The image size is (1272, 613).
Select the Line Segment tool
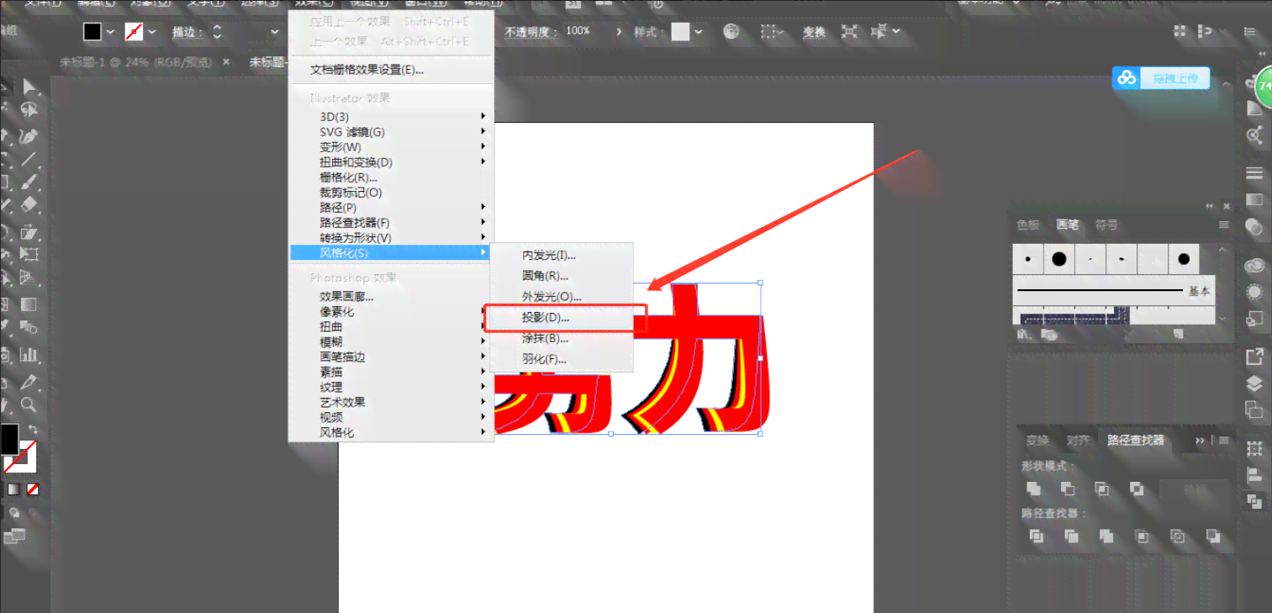coord(29,159)
